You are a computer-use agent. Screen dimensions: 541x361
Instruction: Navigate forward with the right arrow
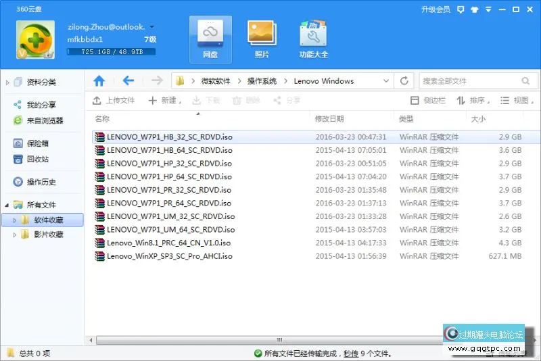pyautogui.click(x=157, y=80)
